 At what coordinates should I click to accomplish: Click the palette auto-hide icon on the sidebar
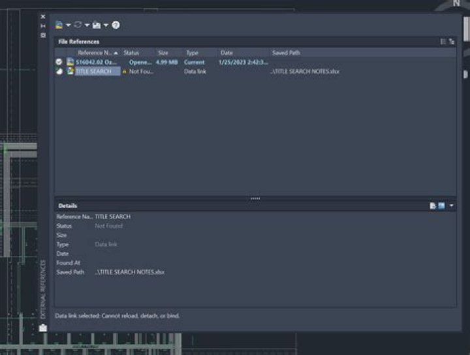[43, 25]
